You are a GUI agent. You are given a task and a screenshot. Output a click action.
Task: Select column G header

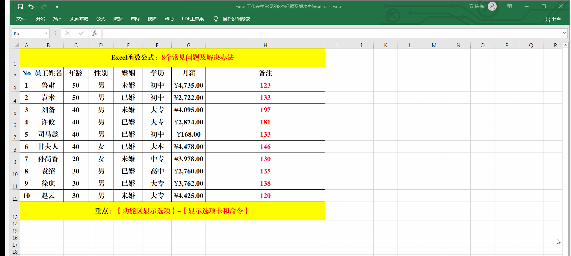(189, 45)
